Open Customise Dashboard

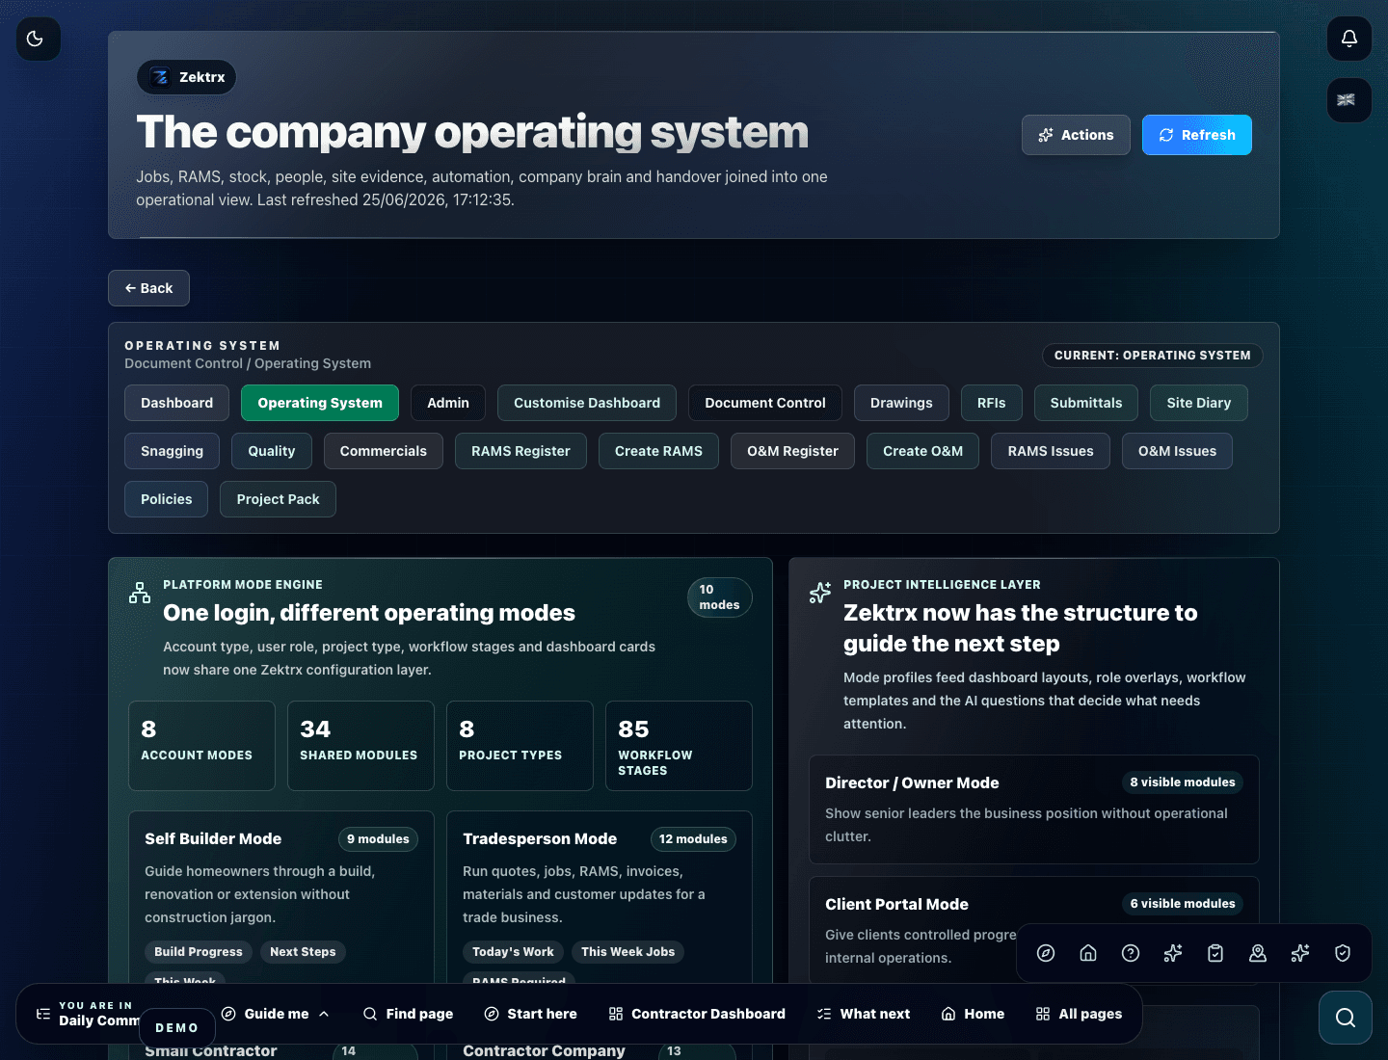coord(587,403)
